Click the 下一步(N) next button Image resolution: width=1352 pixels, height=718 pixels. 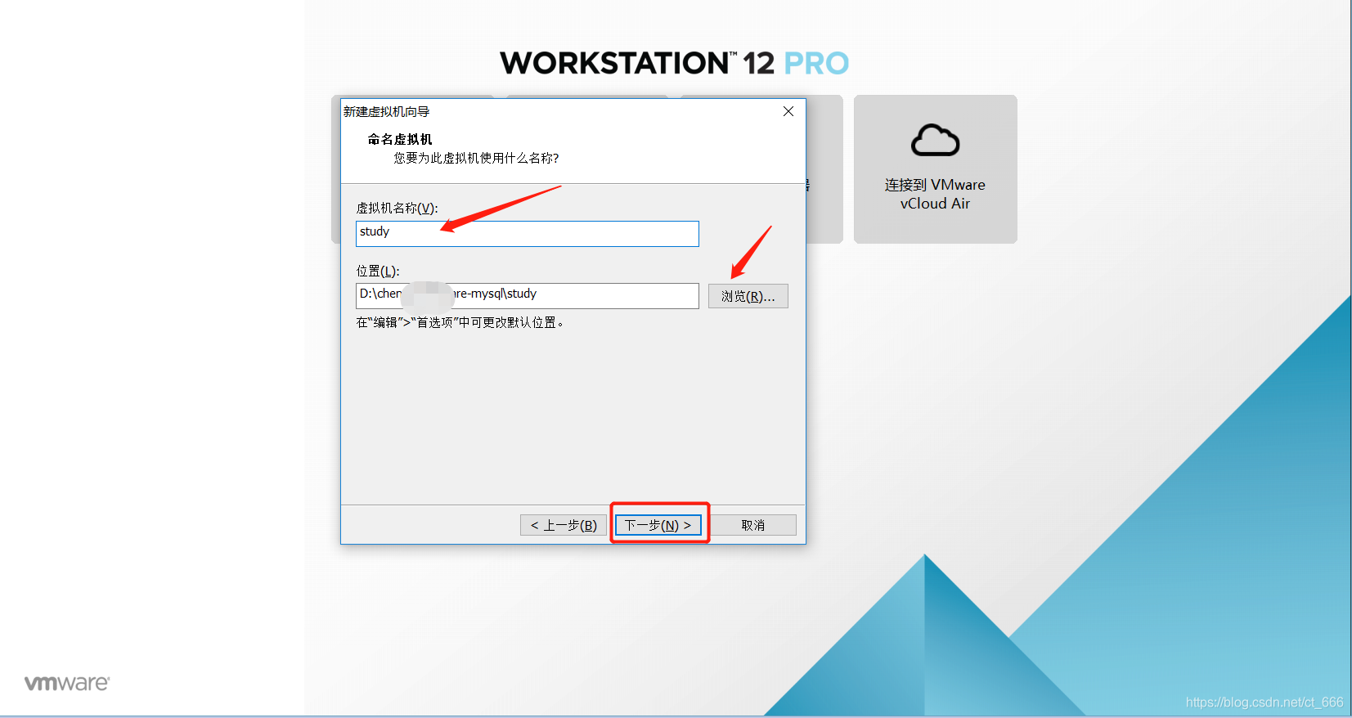[658, 525]
